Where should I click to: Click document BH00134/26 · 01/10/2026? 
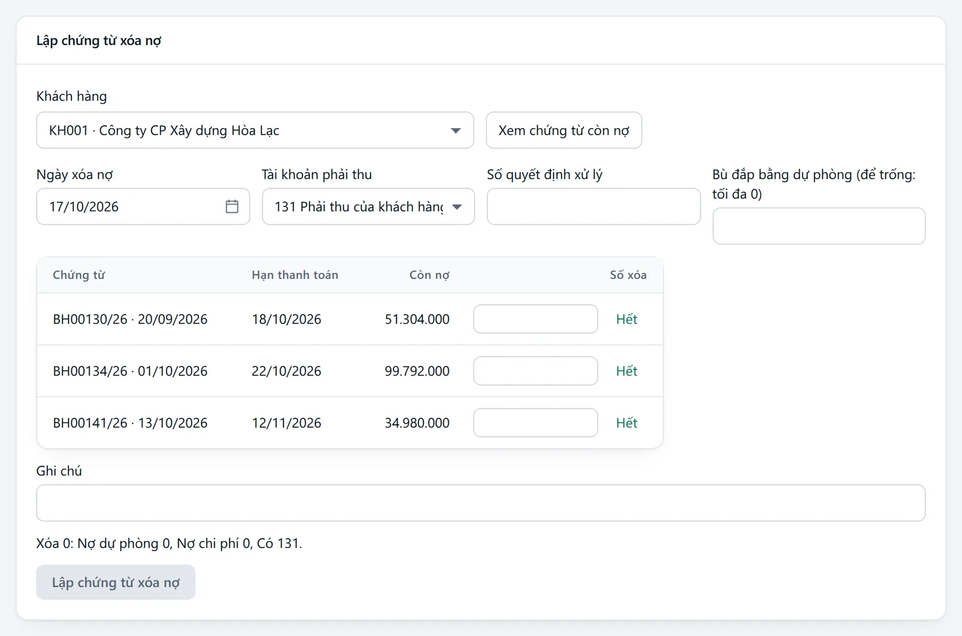click(130, 371)
